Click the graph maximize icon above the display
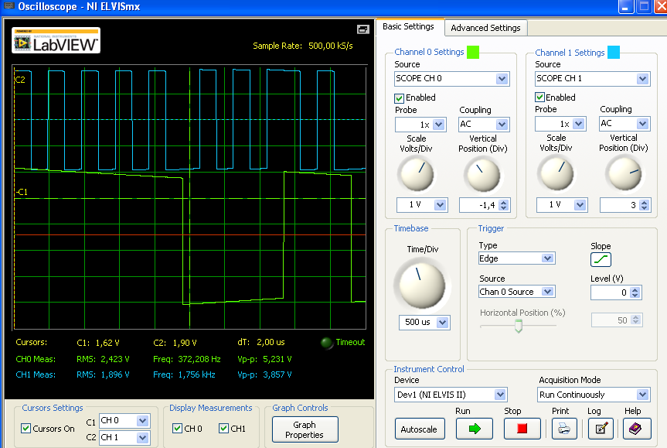This screenshot has width=667, height=448. coord(362,29)
